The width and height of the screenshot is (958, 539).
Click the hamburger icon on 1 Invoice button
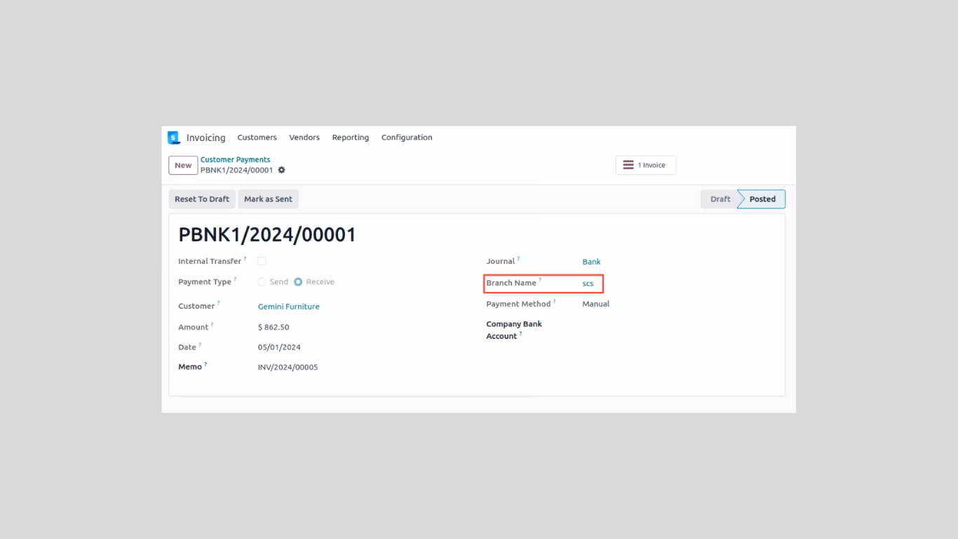coord(628,165)
